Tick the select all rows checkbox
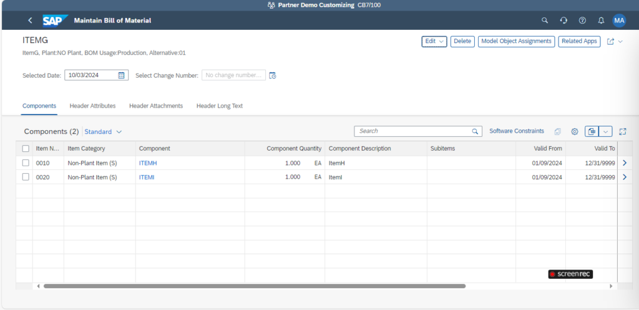The height and width of the screenshot is (310, 639). 26,149
